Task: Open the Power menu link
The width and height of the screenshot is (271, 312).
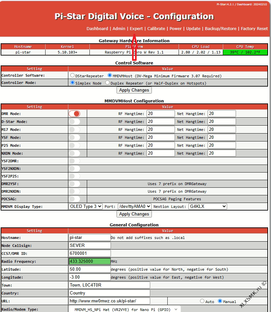Action: [x=176, y=29]
